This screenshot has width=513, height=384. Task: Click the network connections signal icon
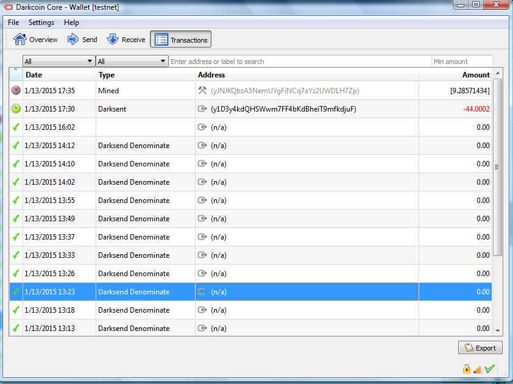click(x=478, y=369)
